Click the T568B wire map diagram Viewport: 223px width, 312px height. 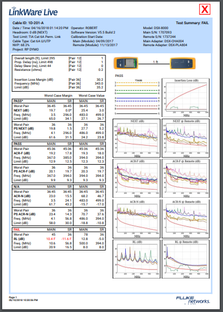click(x=137, y=97)
